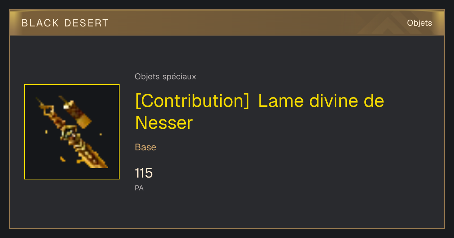Click the Base grade label
This screenshot has width=454, height=238.
click(x=146, y=147)
